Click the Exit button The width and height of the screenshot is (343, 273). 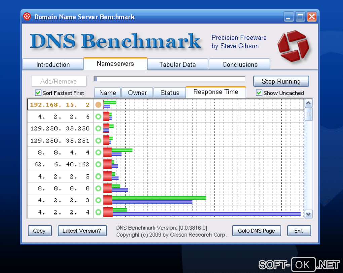pyautogui.click(x=299, y=231)
